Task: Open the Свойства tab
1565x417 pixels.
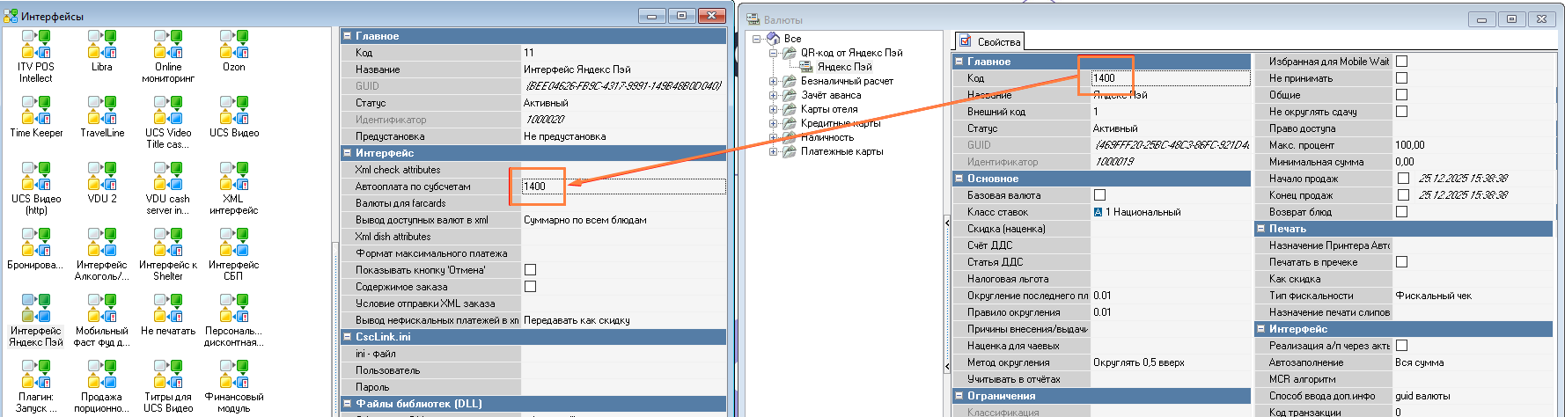Action: click(990, 41)
